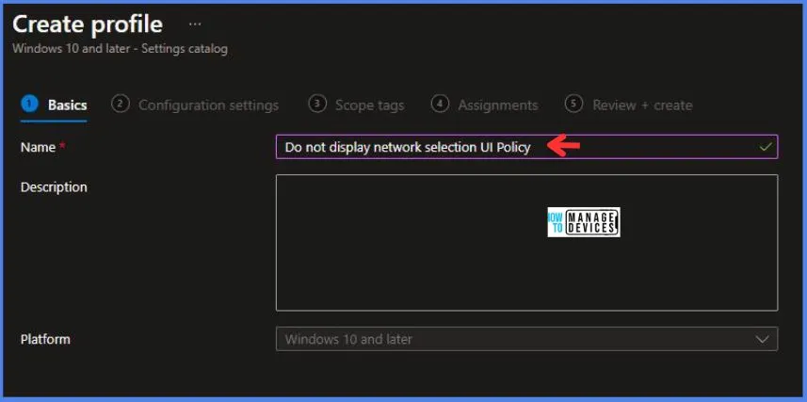
Task: Click the step 4 circle icon
Action: pos(440,104)
